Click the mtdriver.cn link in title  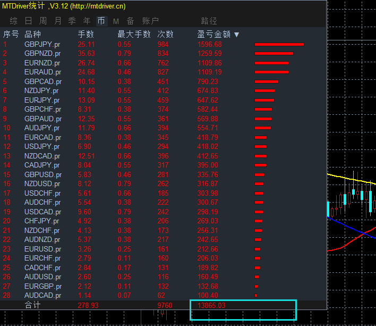98,6
